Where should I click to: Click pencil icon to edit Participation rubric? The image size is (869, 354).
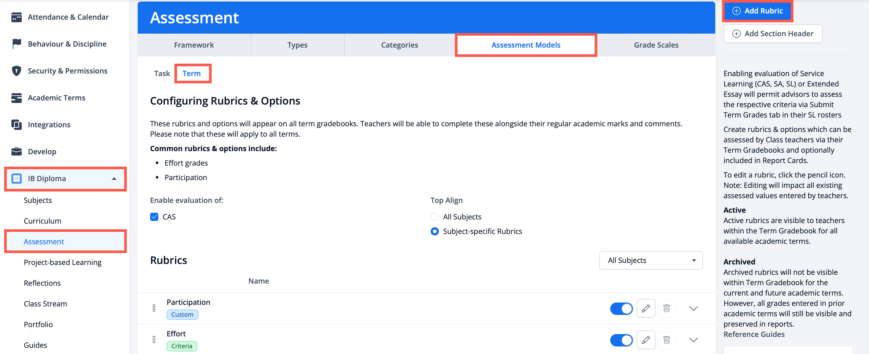[646, 308]
